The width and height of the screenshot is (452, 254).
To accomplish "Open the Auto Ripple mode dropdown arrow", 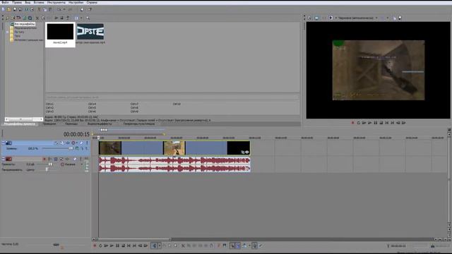I will (x=249, y=246).
